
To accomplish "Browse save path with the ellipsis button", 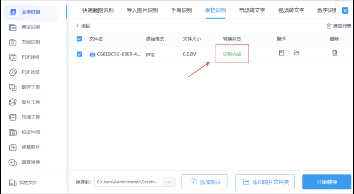I will pyautogui.click(x=169, y=182).
